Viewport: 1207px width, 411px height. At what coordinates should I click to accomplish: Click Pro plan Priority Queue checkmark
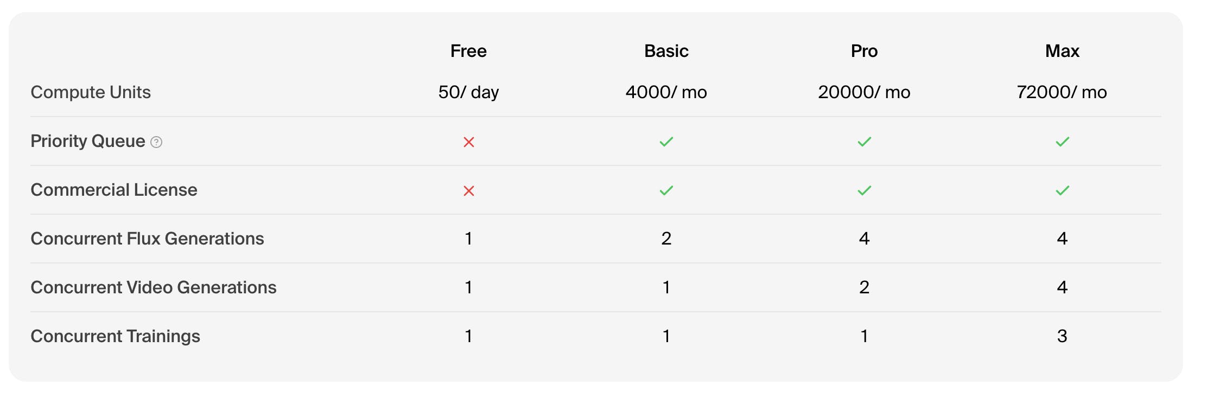865,142
